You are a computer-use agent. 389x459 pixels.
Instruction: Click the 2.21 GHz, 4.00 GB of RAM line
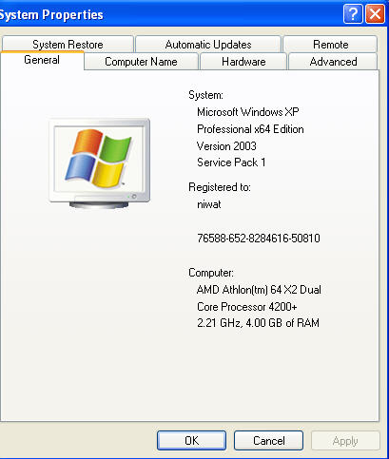[x=258, y=323]
